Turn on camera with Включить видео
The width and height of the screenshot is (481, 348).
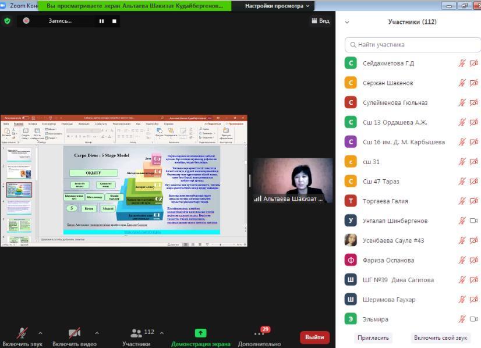click(75, 333)
